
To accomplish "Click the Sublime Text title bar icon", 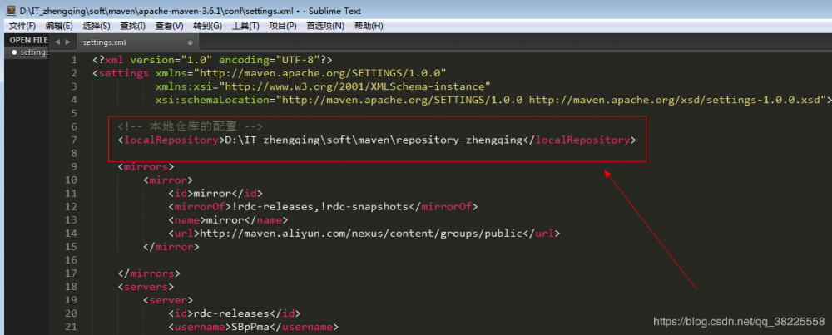I will 10,10.
